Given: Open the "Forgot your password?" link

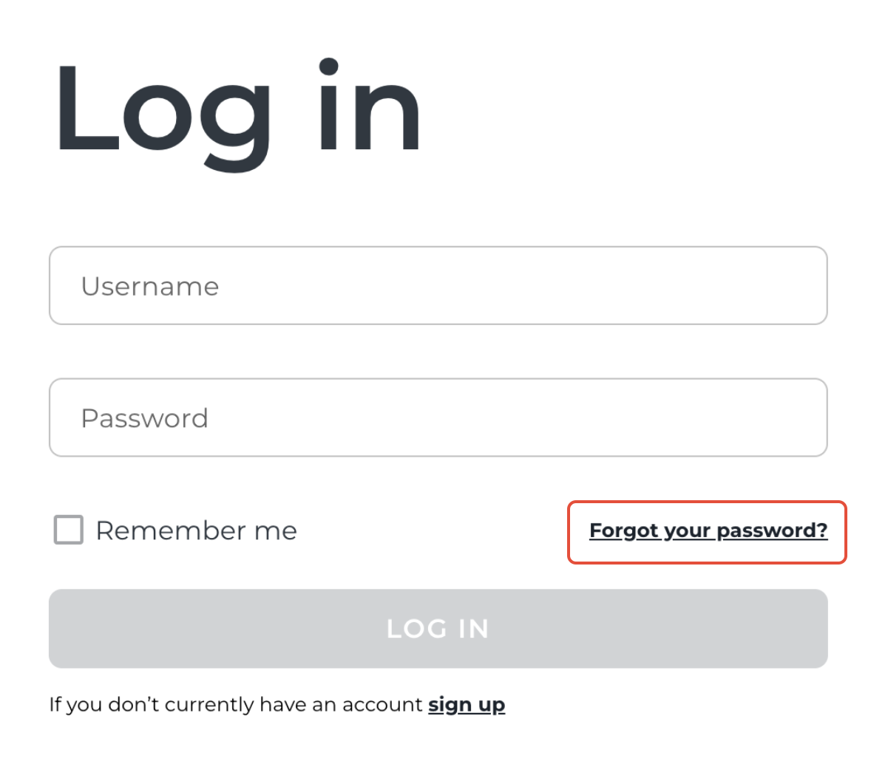Looking at the screenshot, I should pyautogui.click(x=708, y=531).
